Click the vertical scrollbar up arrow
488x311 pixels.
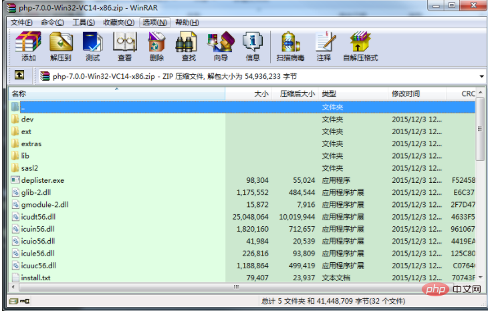[x=480, y=92]
